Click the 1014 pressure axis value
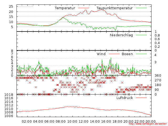168x126 pixels. [9, 102]
